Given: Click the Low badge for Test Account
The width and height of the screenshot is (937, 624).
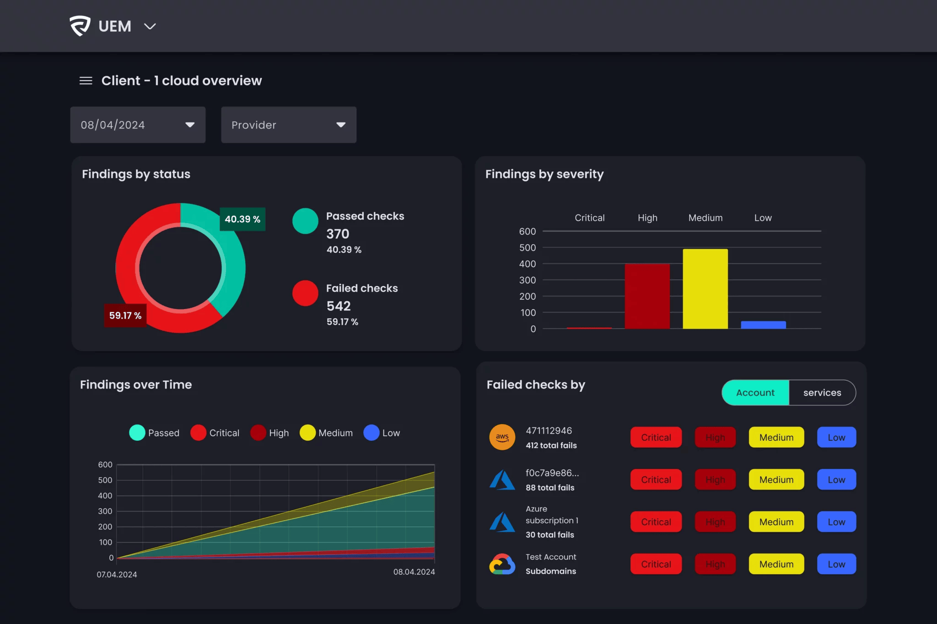Looking at the screenshot, I should tap(836, 564).
